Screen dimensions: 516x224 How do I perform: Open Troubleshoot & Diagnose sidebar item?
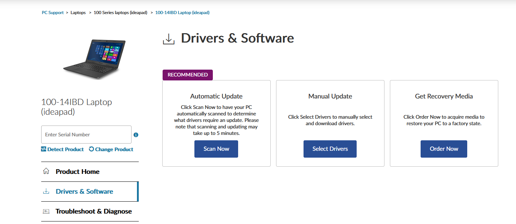click(x=90, y=211)
